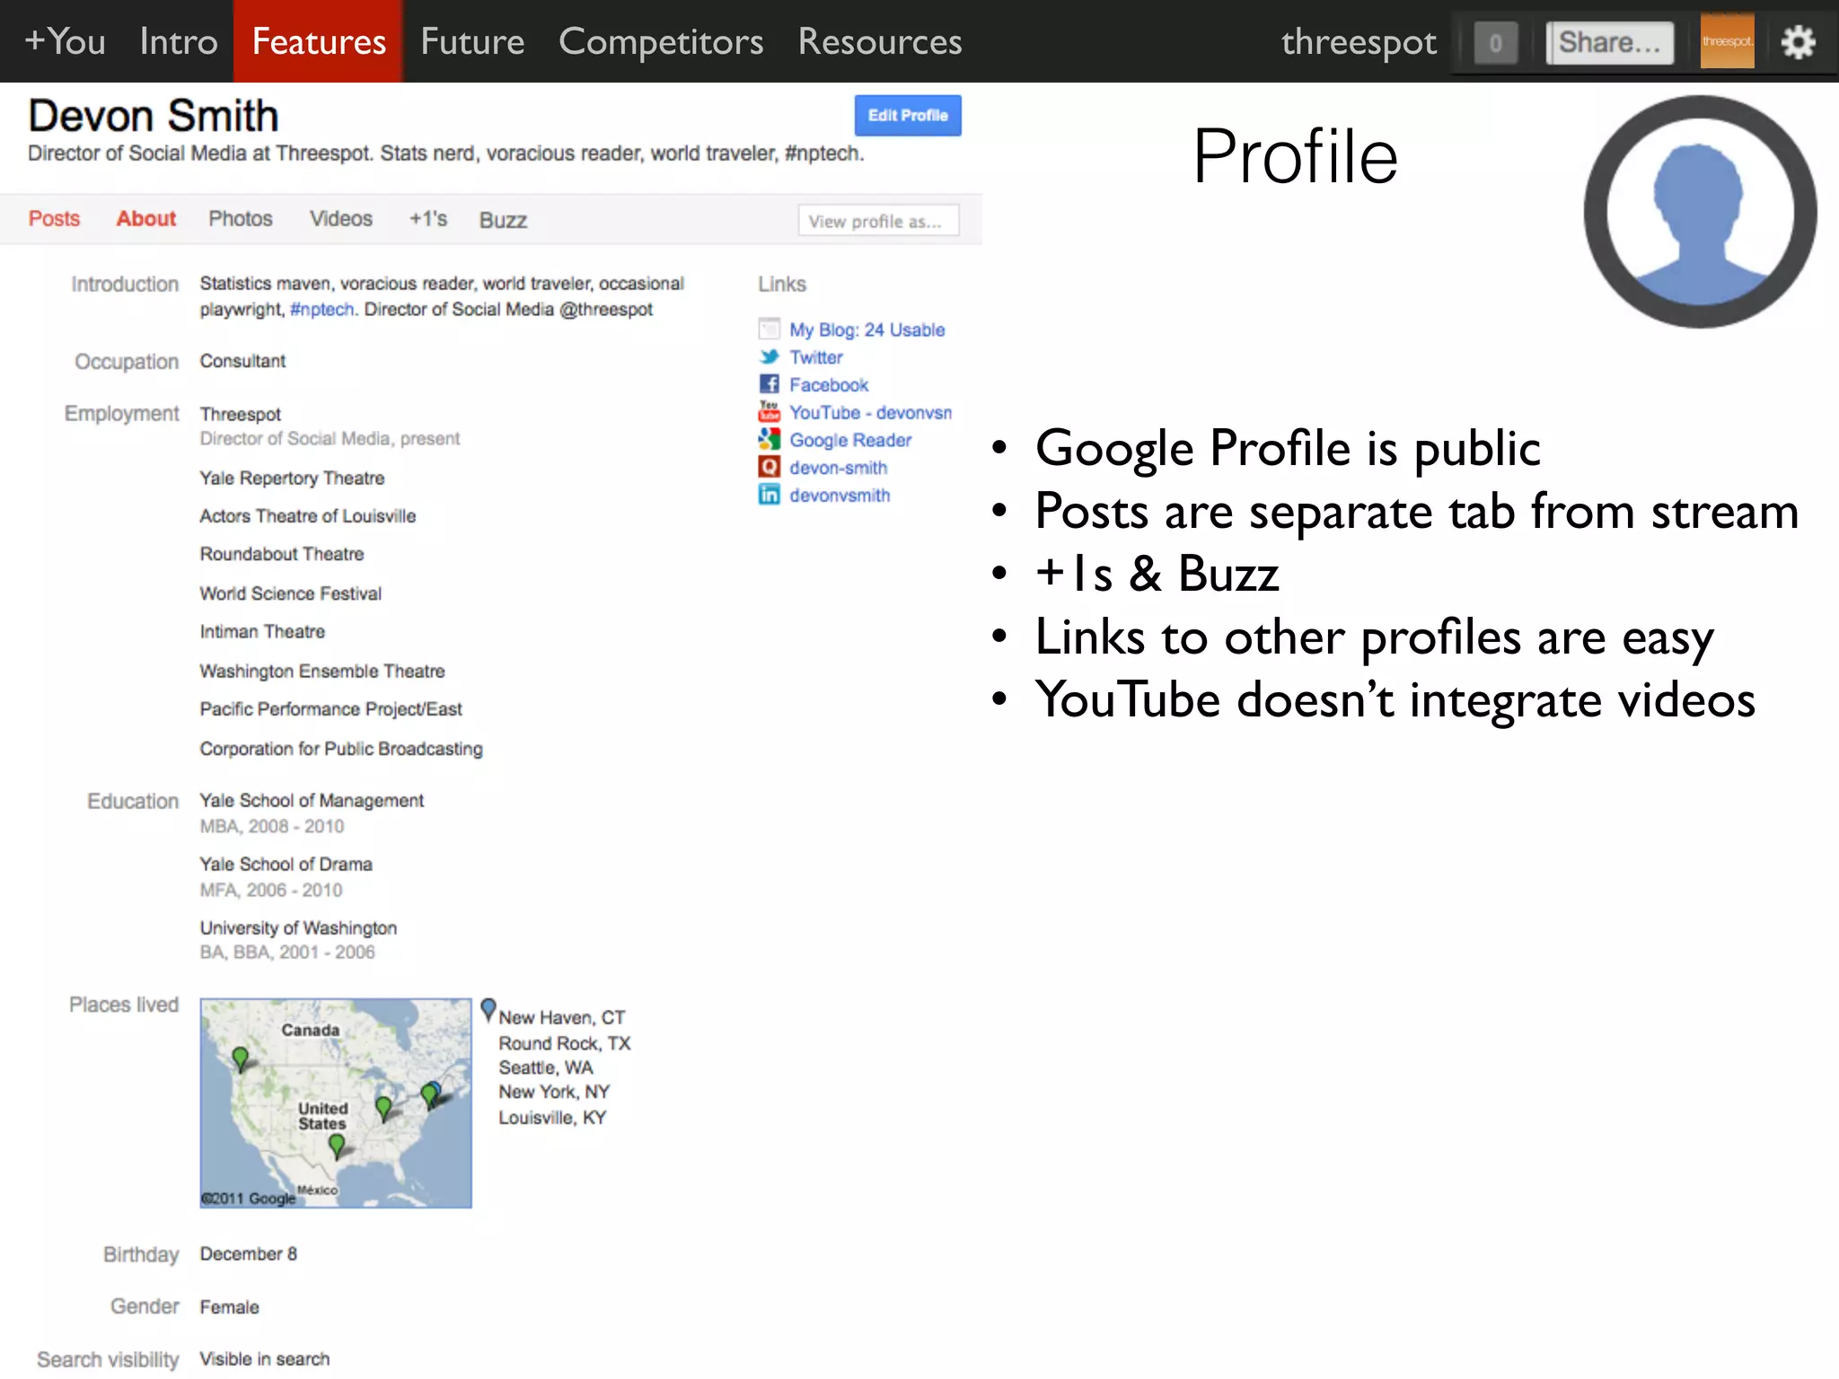Viewport: 1839px width, 1379px height.
Task: Click the Louisville map marker pin
Action: point(383,1108)
